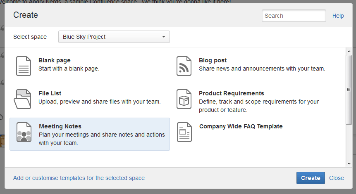This screenshot has height=194, width=356.
Task: Click the template list scroll up arrow
Action: (349, 51)
